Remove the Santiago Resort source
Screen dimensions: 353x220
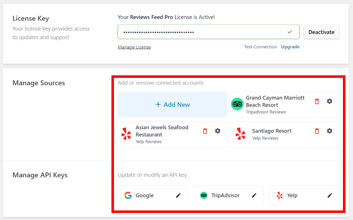pos(317,131)
